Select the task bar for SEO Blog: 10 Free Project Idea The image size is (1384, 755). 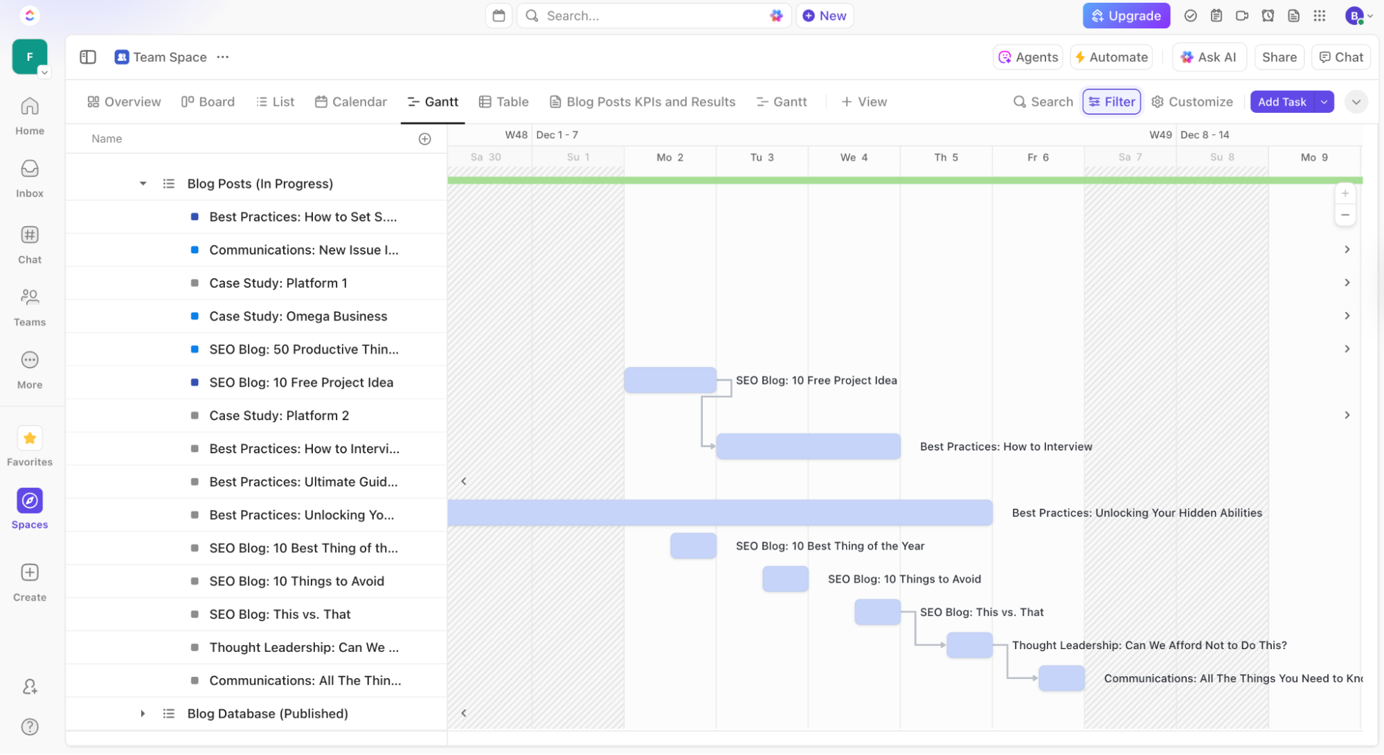tap(669, 380)
